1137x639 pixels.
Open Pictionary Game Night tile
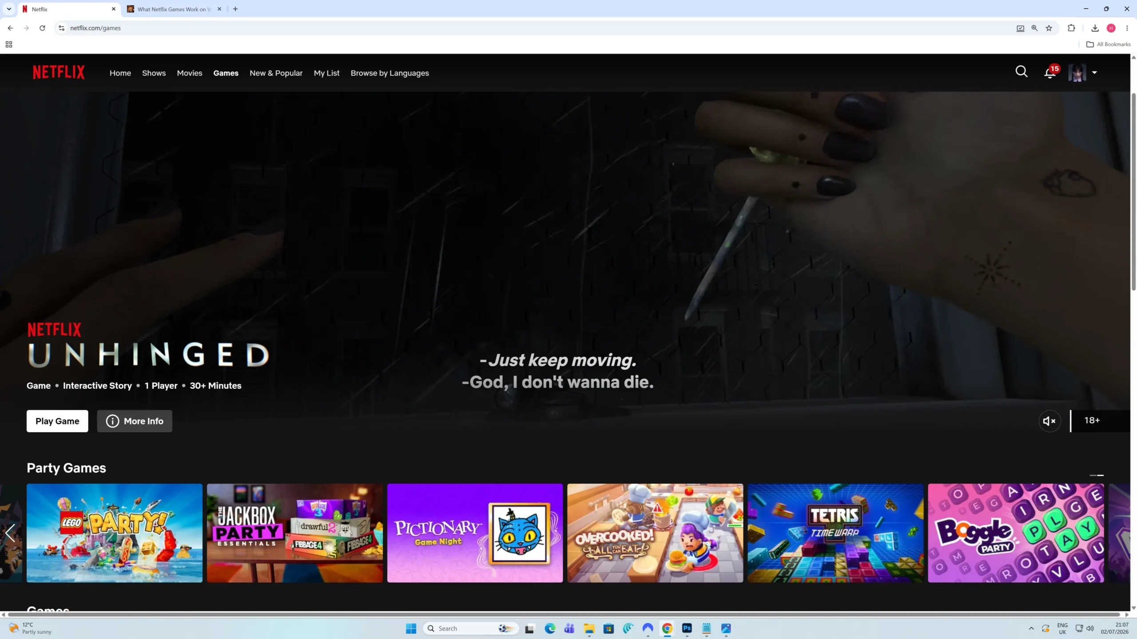coord(475,532)
